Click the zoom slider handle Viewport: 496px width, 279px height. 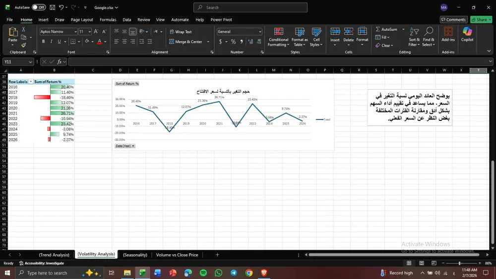[460, 263]
